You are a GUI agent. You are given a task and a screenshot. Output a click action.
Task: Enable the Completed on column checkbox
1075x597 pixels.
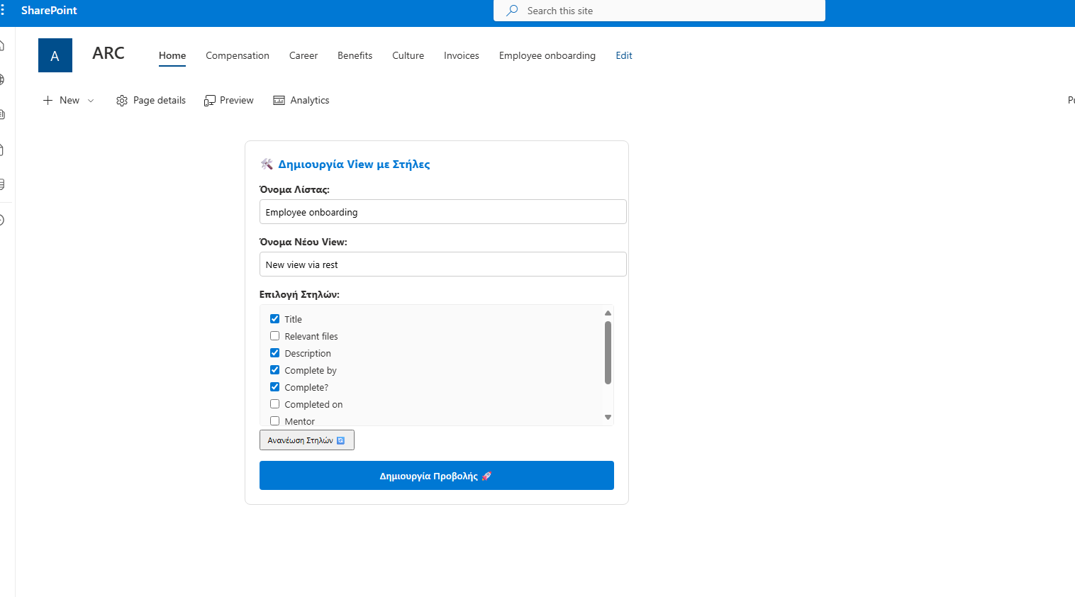275,404
